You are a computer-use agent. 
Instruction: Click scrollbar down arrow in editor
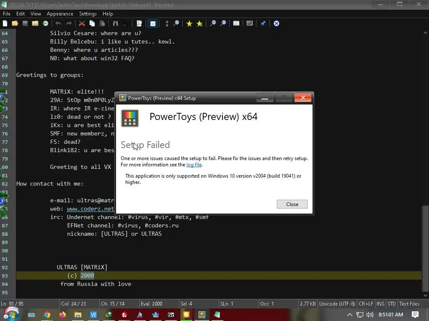pyautogui.click(x=425, y=295)
